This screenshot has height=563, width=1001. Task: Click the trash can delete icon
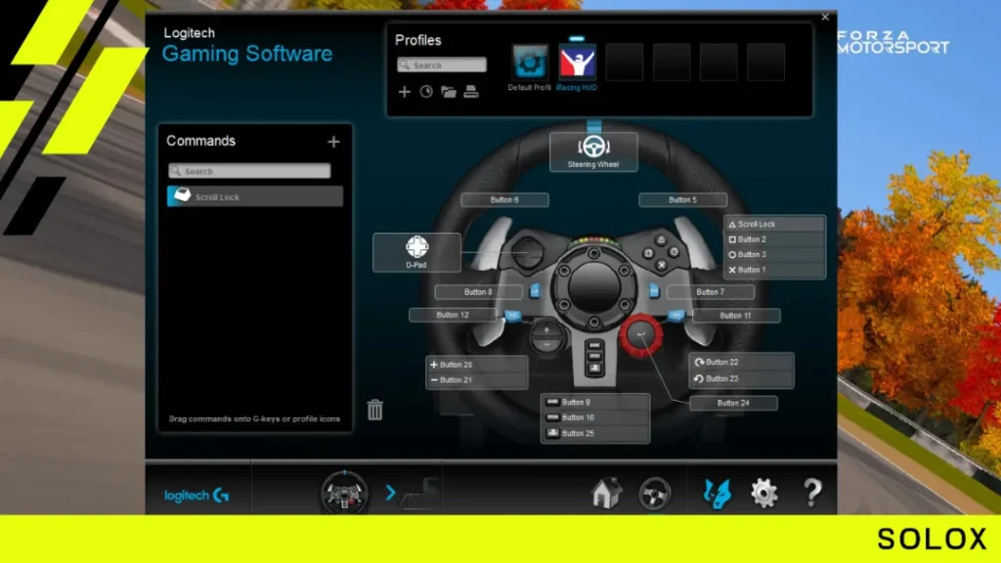[x=374, y=410]
